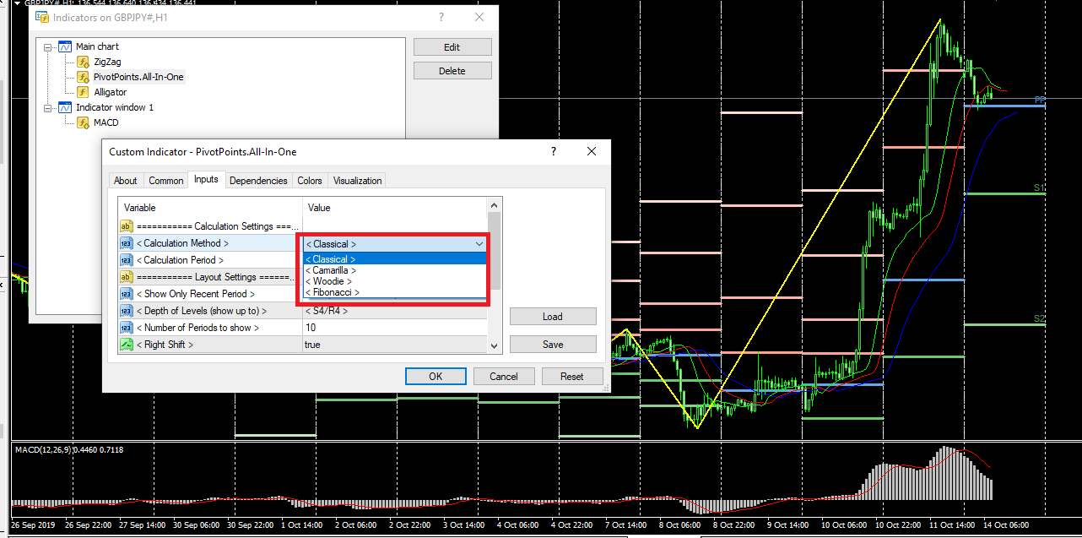Viewport: 1082px width, 538px height.
Task: Confirm indicator settings with OK
Action: tap(436, 377)
